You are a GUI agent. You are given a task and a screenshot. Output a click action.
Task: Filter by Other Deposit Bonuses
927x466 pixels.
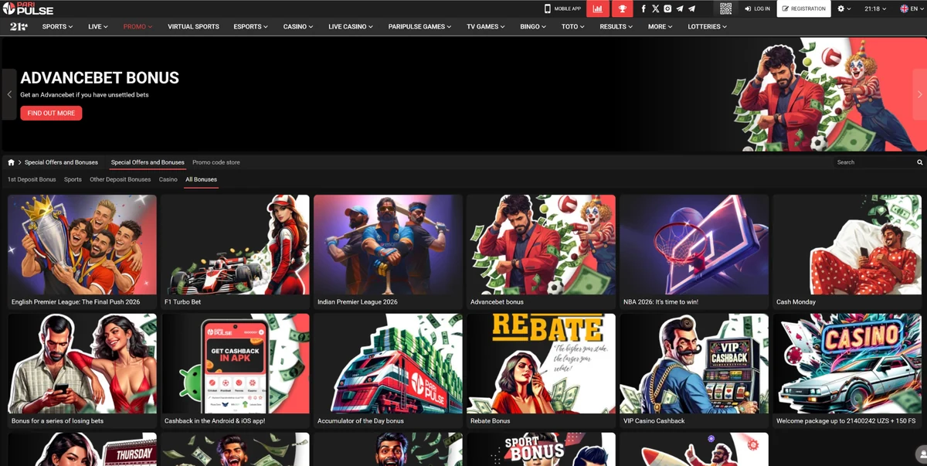(121, 179)
